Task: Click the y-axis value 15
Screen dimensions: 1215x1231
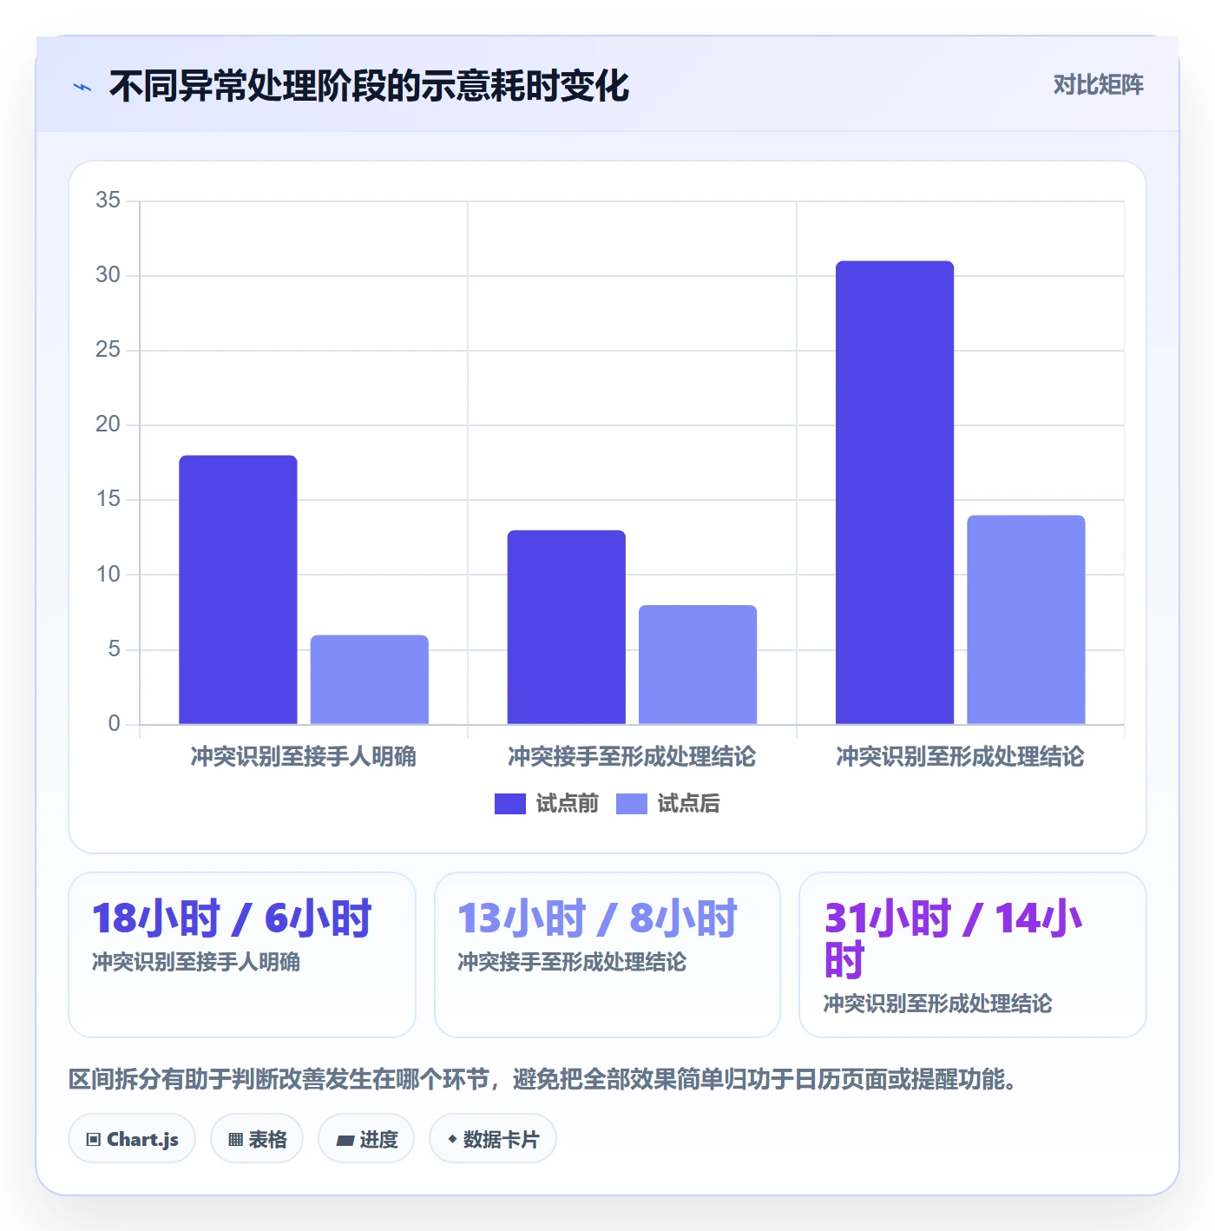Action: pos(108,499)
